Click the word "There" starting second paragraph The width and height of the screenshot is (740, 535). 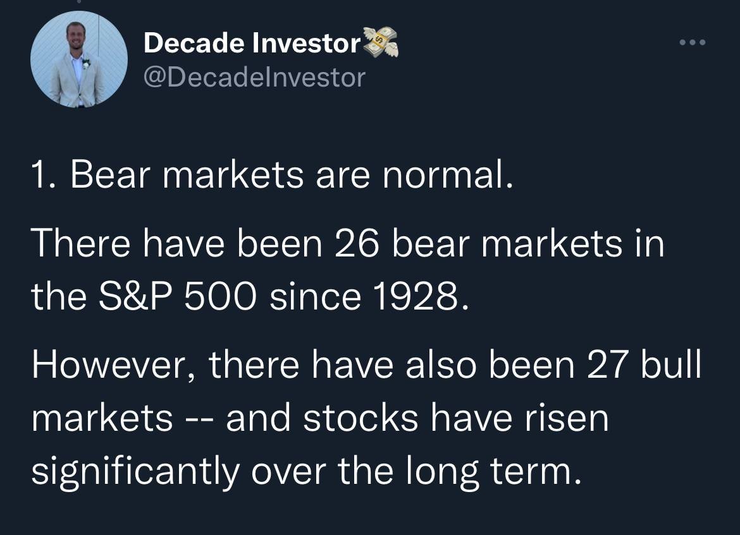(81, 244)
